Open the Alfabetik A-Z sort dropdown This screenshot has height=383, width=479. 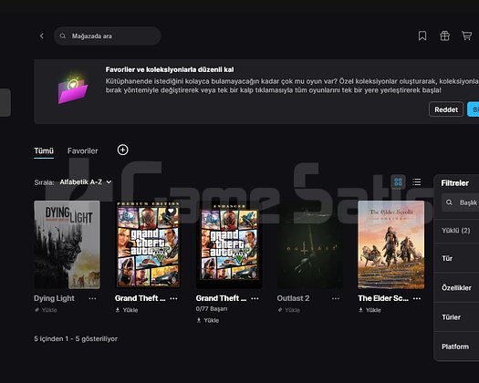[86, 182]
